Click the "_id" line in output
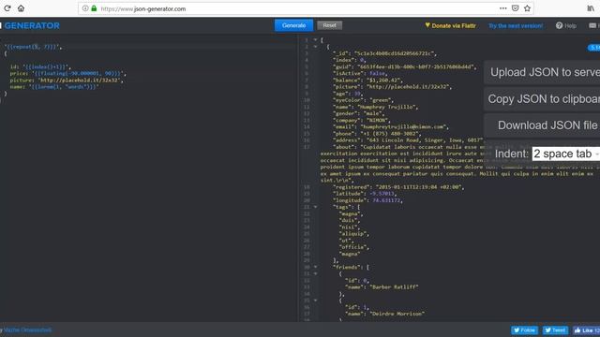 coord(384,53)
